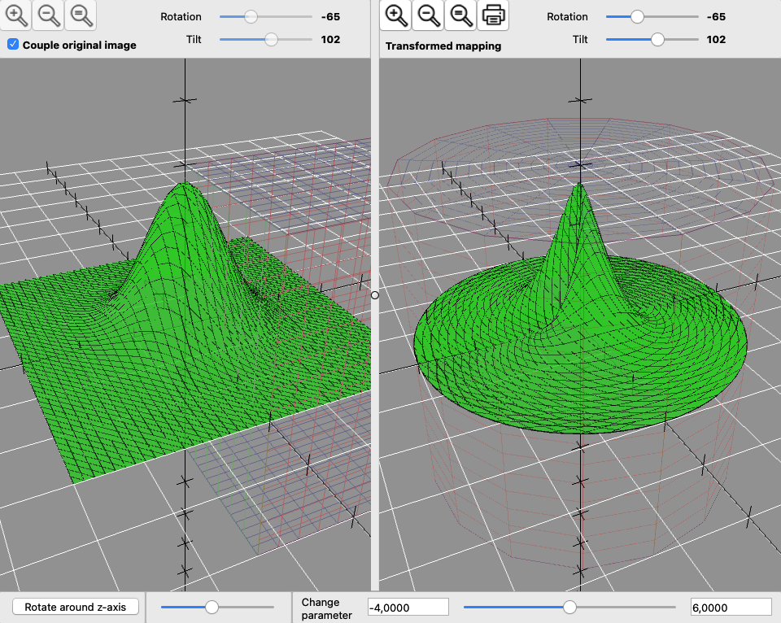Click the Tilt slider for Transformed mapping
The height and width of the screenshot is (623, 781).
pos(657,39)
